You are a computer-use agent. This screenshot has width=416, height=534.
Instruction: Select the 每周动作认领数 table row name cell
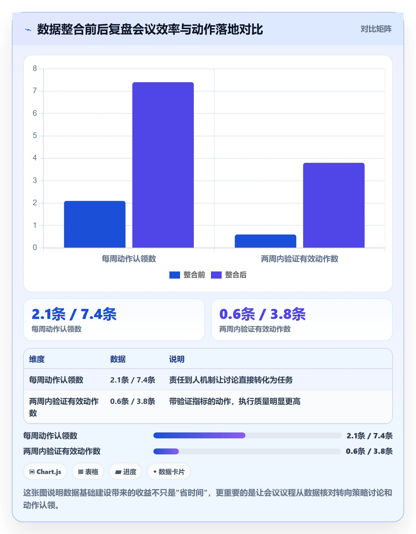[x=56, y=380]
